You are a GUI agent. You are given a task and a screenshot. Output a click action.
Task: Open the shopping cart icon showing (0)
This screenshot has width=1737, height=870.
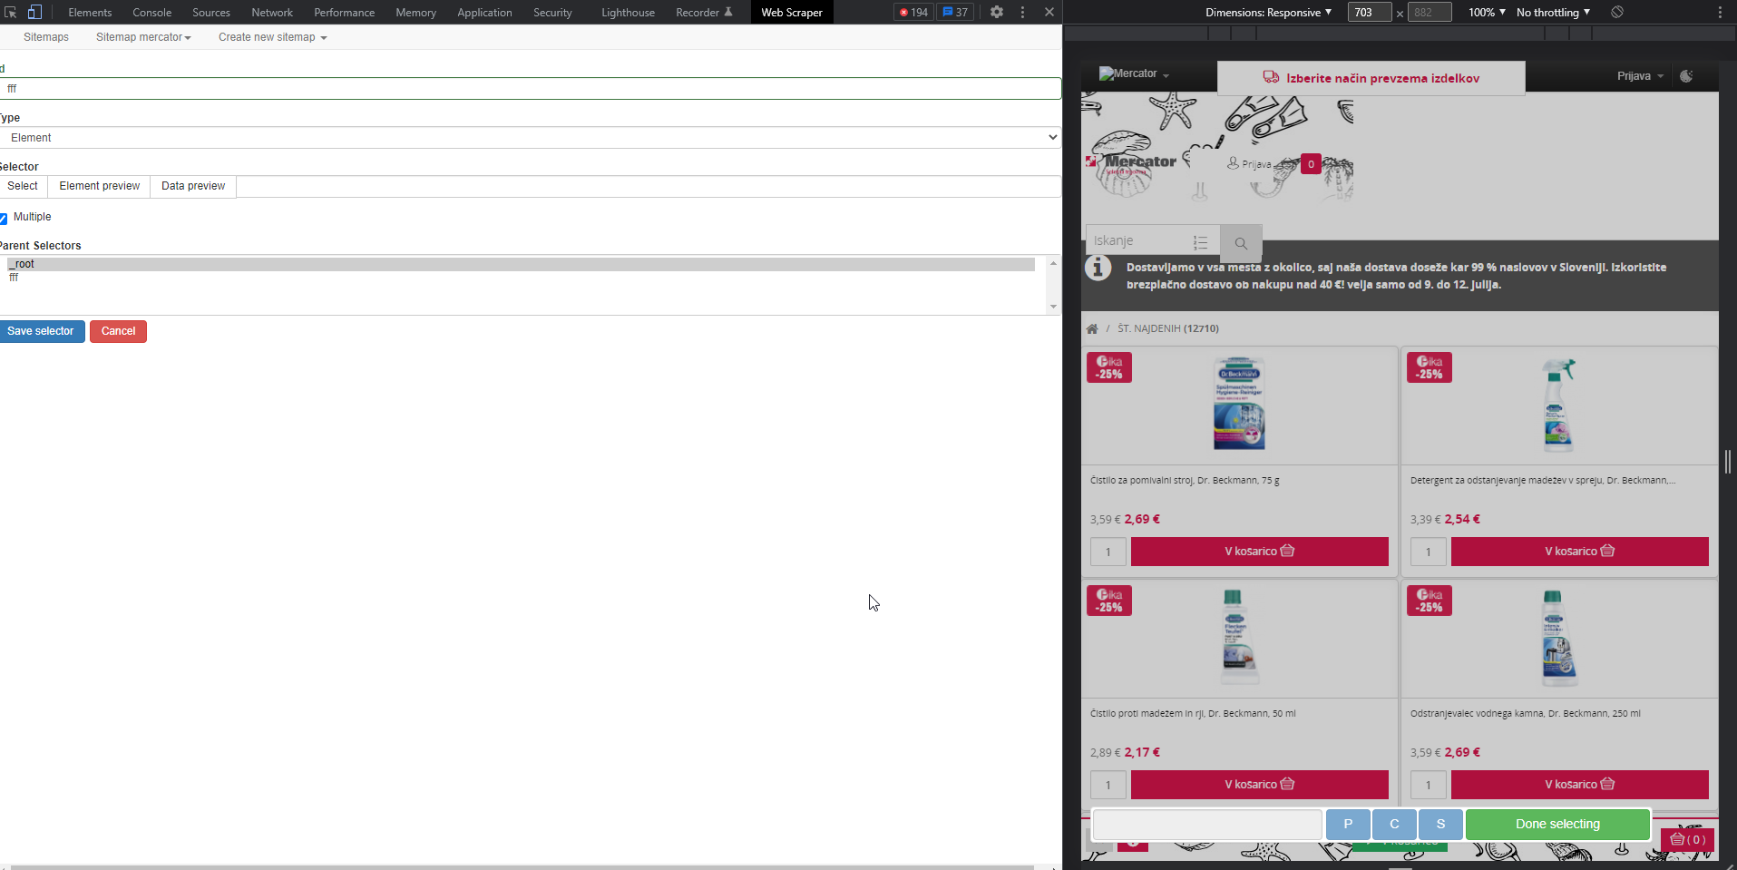point(1687,839)
